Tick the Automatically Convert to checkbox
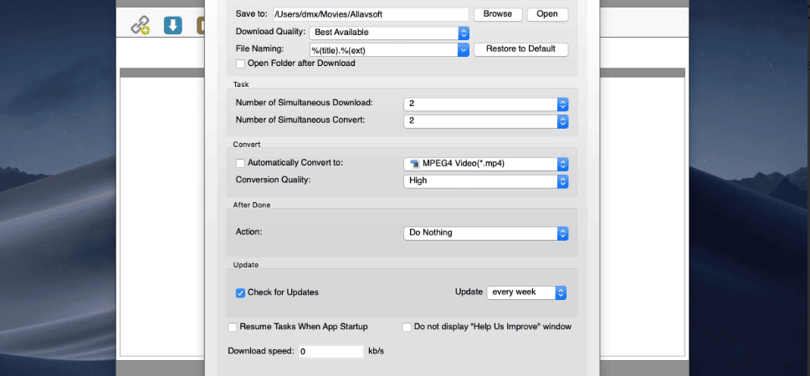 (x=240, y=163)
